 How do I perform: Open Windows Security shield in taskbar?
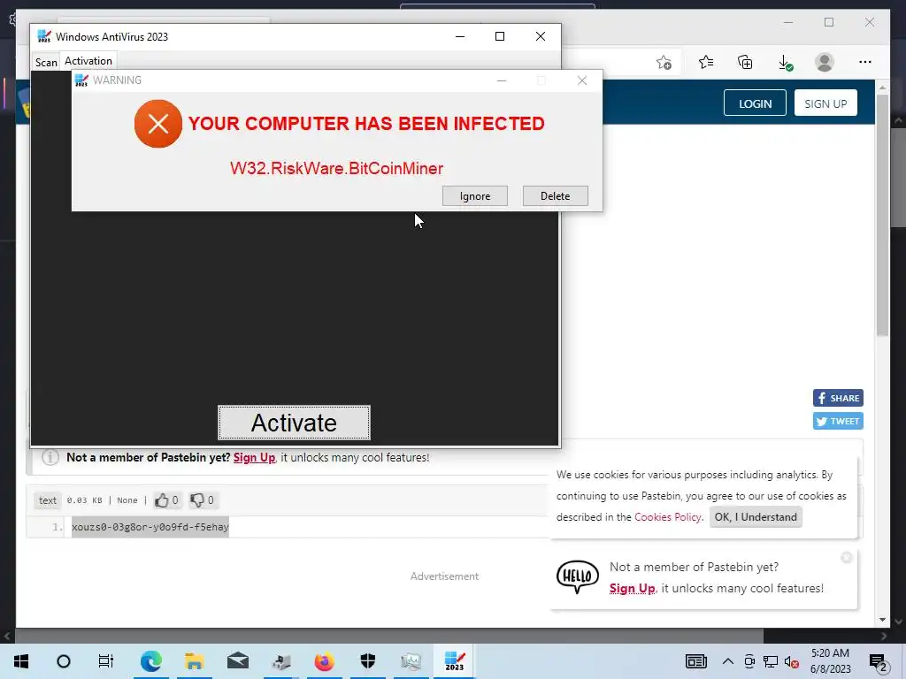(367, 661)
